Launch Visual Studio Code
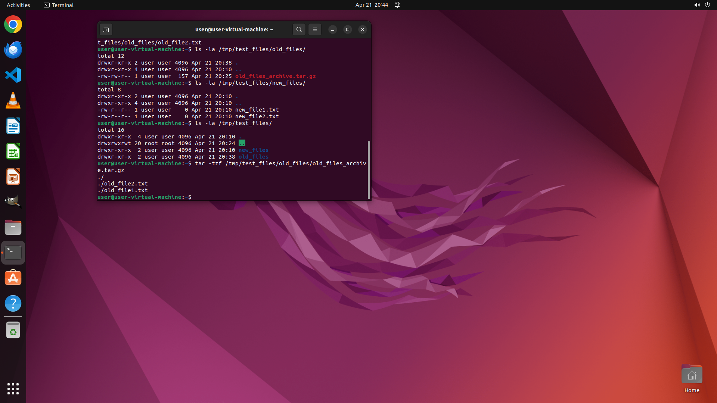Image resolution: width=717 pixels, height=403 pixels. tap(13, 75)
